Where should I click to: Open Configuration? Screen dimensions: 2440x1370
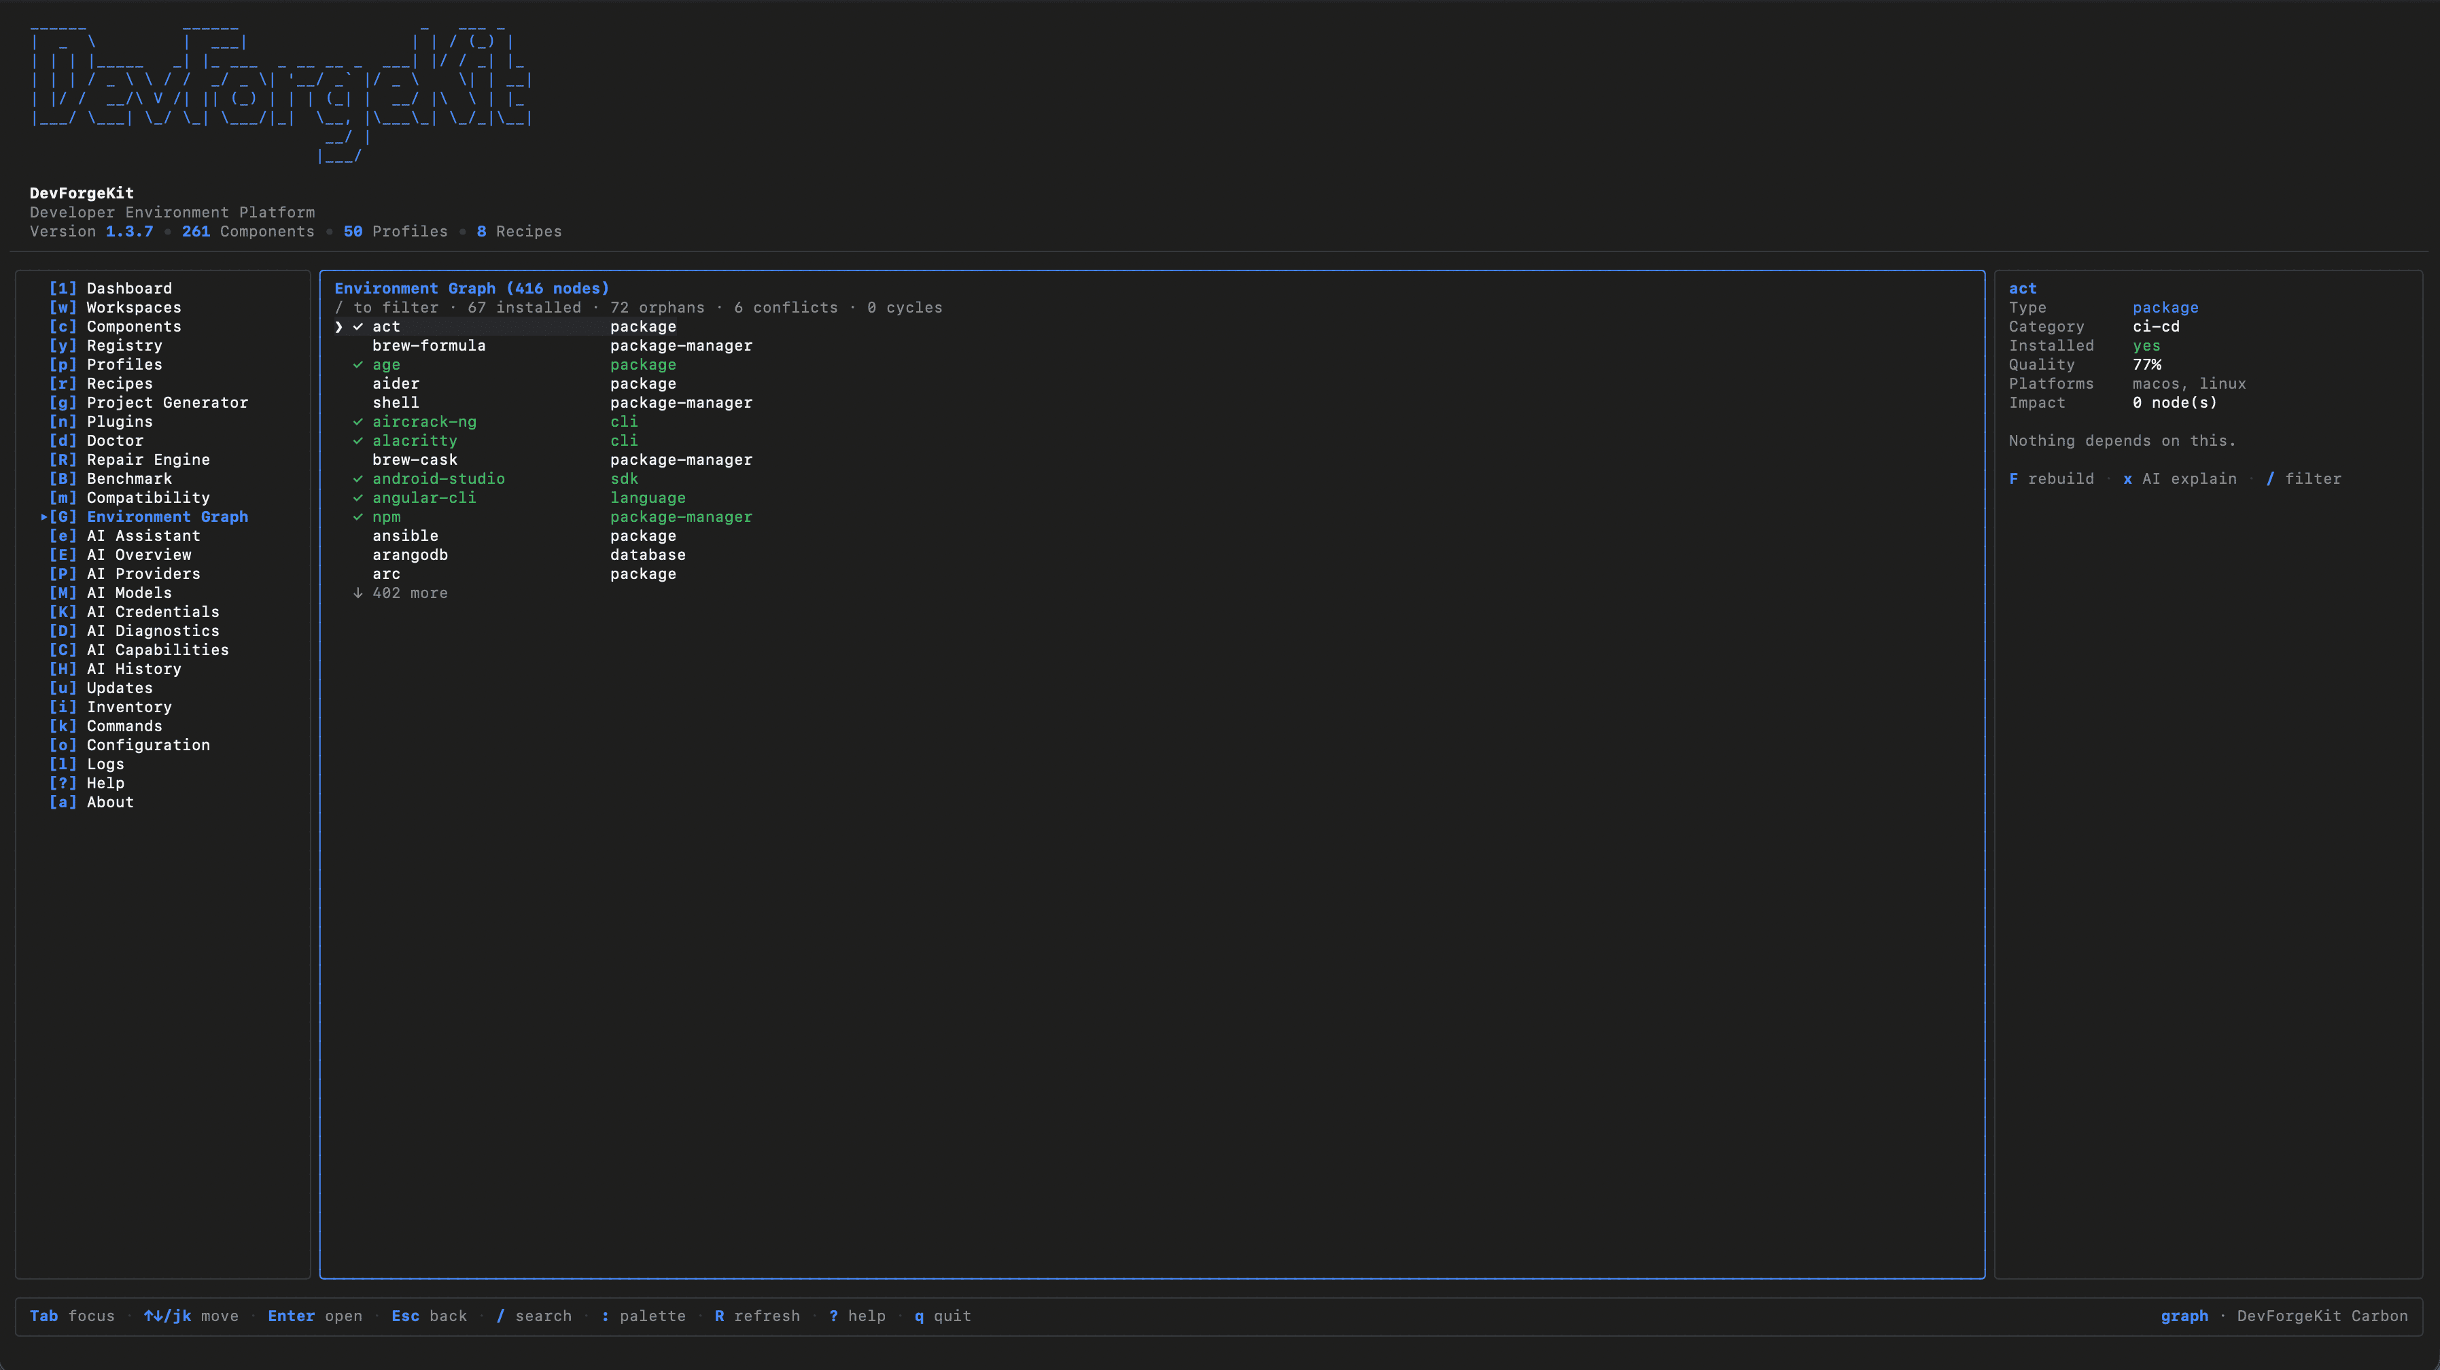click(x=129, y=744)
